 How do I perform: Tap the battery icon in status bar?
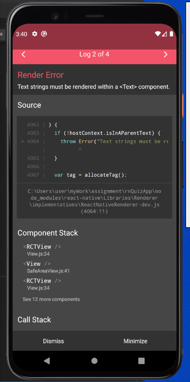coord(171,34)
